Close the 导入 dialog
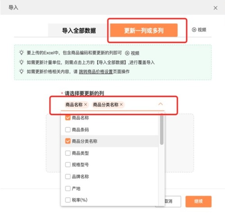225x214 pixels. coord(216,8)
